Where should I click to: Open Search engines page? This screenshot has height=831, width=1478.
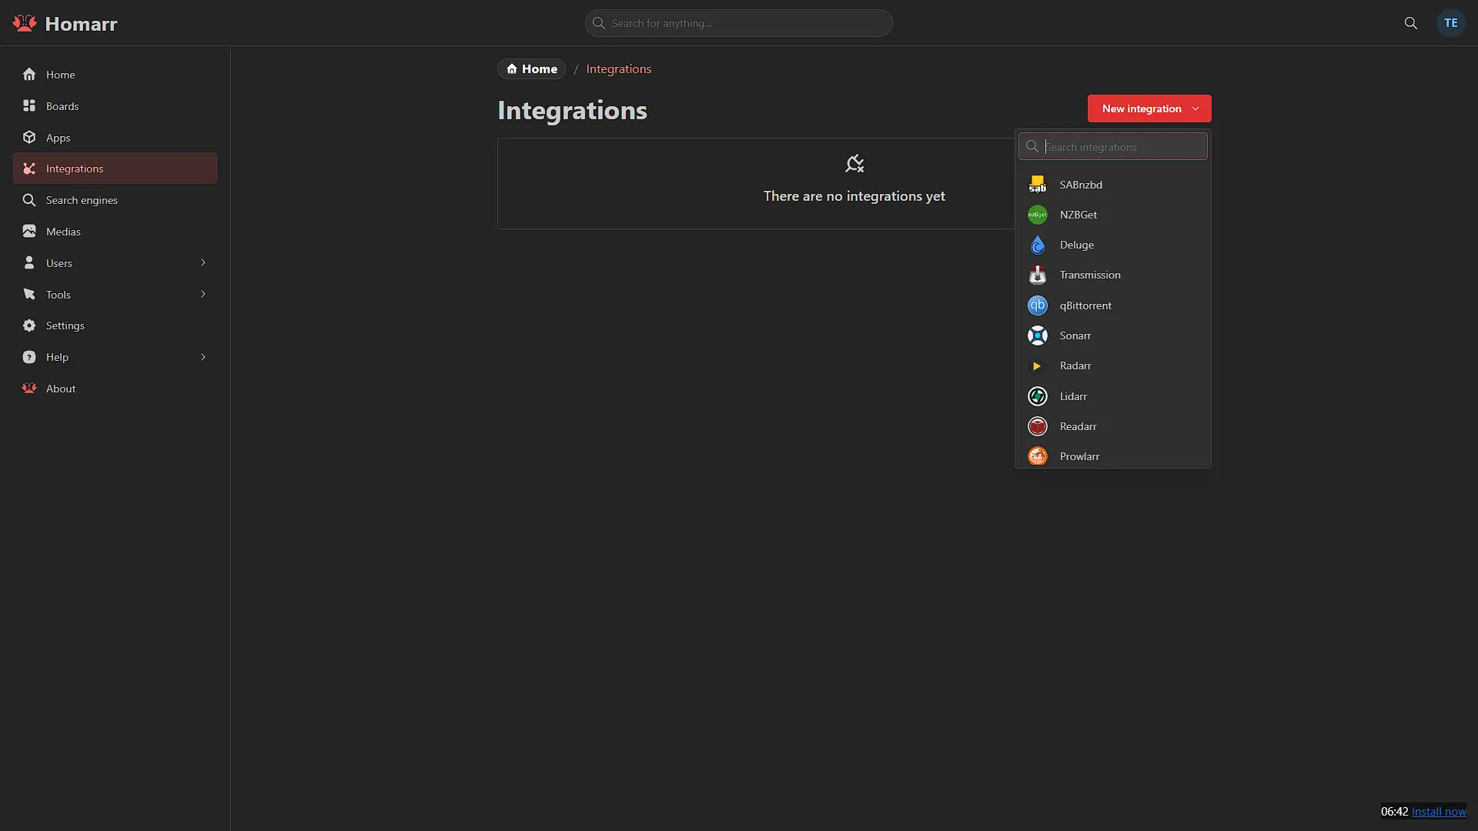pyautogui.click(x=115, y=200)
